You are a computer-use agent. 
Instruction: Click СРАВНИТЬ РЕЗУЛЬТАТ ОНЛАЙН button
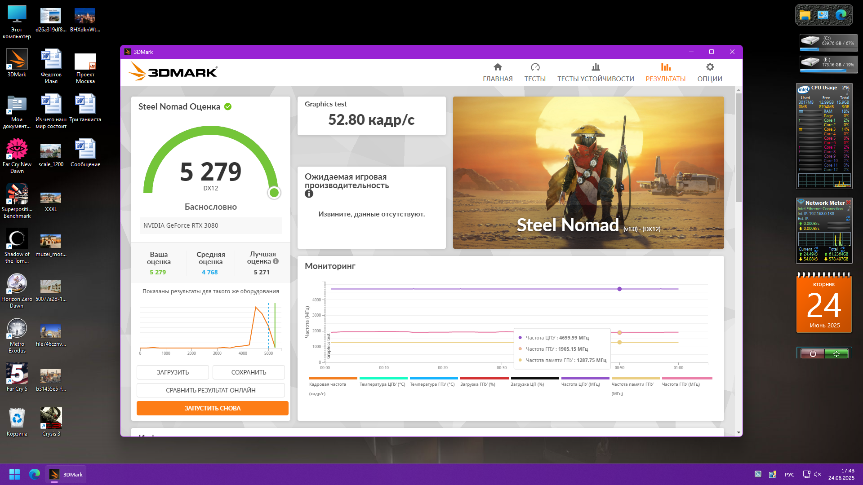[210, 390]
